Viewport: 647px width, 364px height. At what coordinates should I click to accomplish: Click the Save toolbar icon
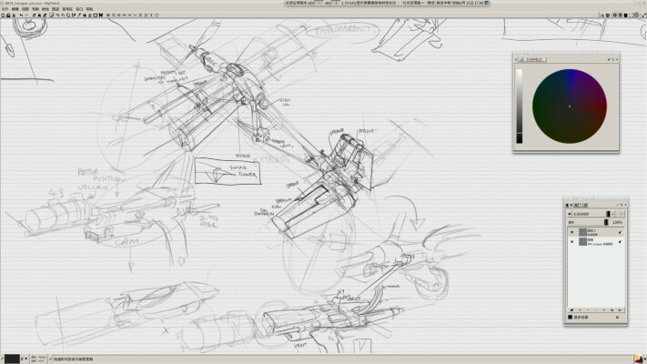coord(14,15)
